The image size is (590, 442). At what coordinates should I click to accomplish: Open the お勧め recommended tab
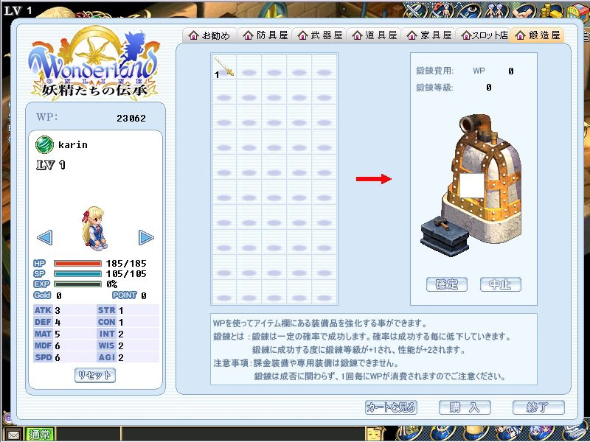pyautogui.click(x=209, y=35)
